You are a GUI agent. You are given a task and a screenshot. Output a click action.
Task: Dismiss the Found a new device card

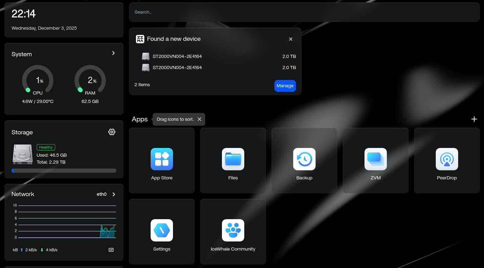291,39
